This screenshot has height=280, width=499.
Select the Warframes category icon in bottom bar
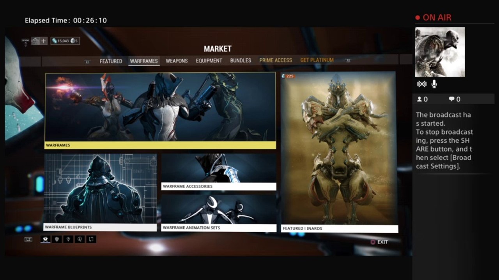tap(46, 239)
